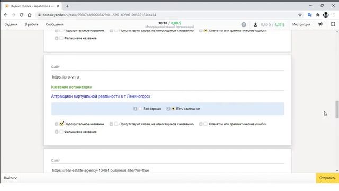Click the "Отправить" button
This screenshot has width=339, height=191.
tap(327, 178)
